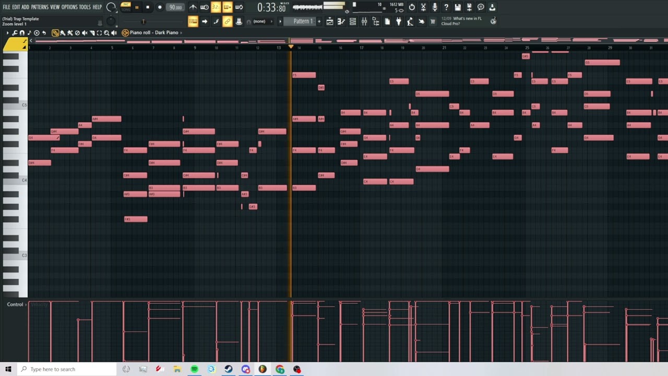Toggle the piano roll magnet snap icon
The width and height of the screenshot is (668, 376).
22,33
